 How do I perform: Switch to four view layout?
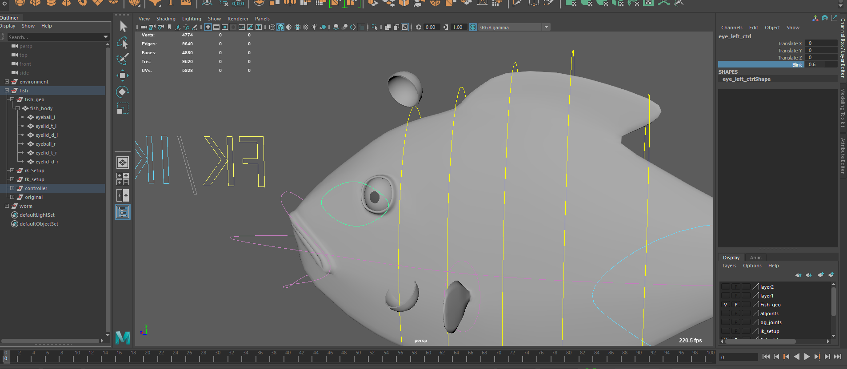tap(123, 179)
